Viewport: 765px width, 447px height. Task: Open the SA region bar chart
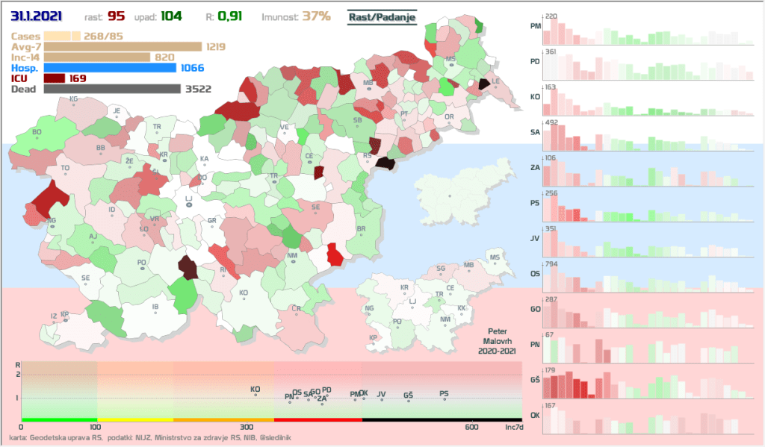[642, 136]
